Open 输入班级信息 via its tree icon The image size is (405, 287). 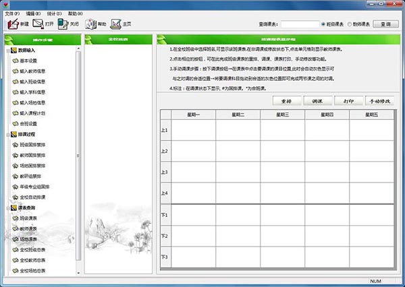point(16,82)
